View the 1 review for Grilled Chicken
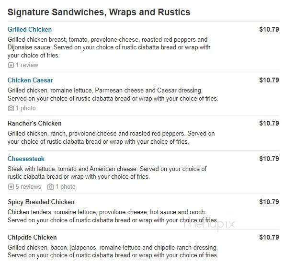This screenshot has width=295, height=264. (27, 65)
